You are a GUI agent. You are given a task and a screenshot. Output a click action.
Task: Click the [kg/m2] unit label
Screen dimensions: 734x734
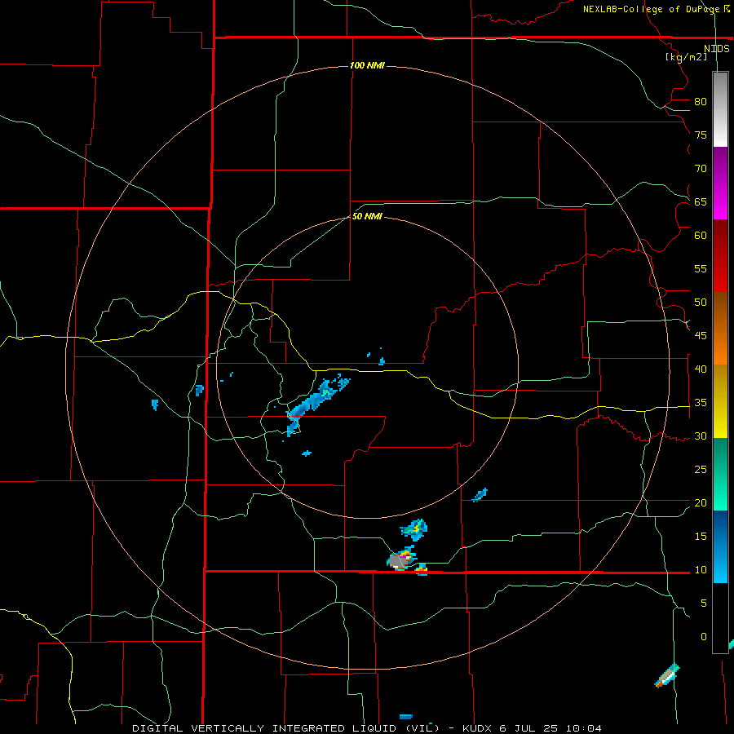686,57
